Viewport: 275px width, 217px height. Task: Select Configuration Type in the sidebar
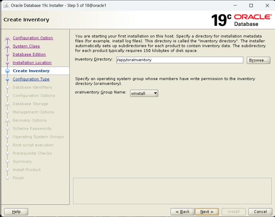pos(31,79)
